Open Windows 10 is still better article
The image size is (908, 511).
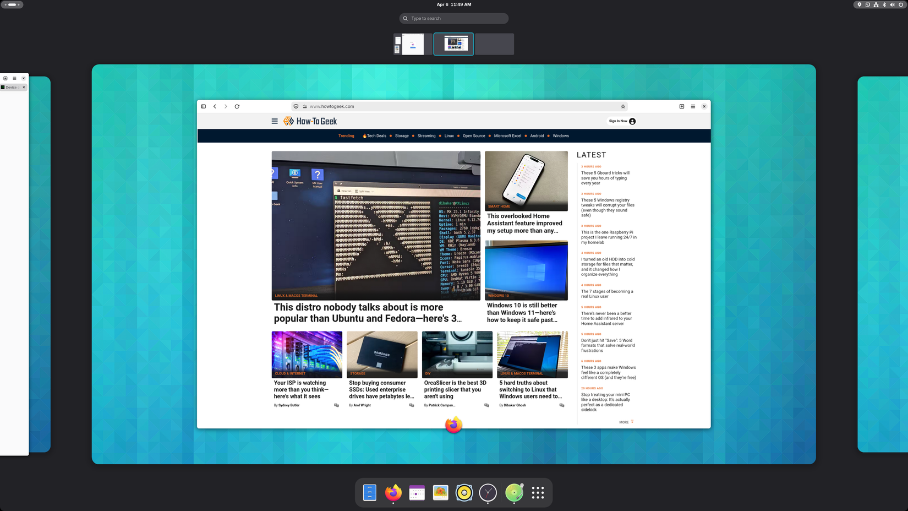[522, 313]
